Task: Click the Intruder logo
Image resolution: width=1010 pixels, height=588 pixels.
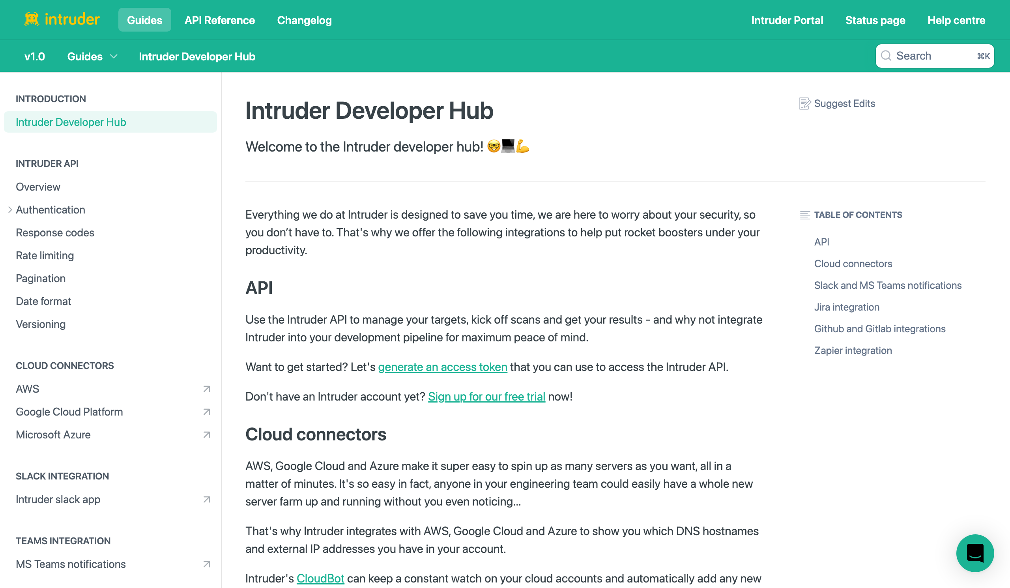Action: click(x=62, y=19)
